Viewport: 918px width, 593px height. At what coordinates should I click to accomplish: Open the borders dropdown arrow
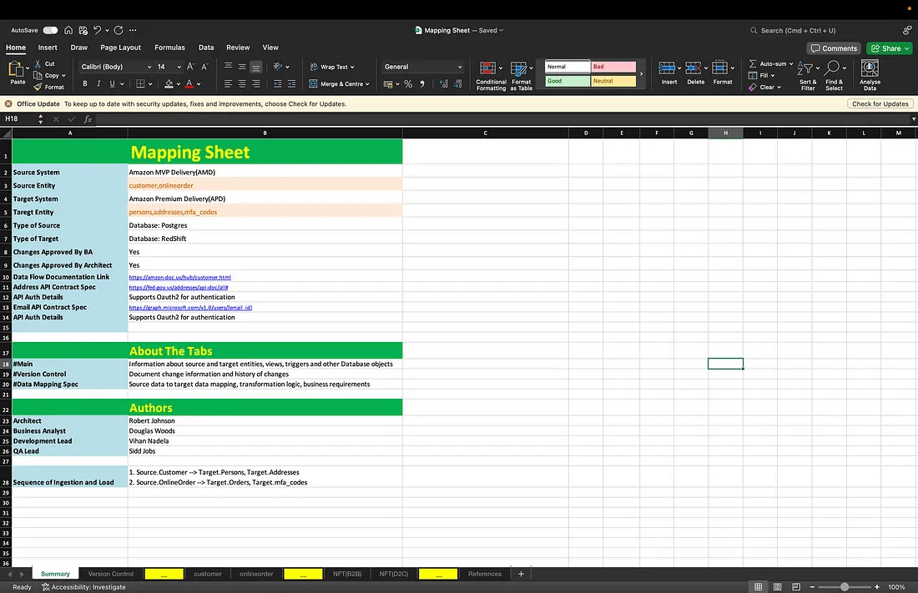[x=150, y=84]
